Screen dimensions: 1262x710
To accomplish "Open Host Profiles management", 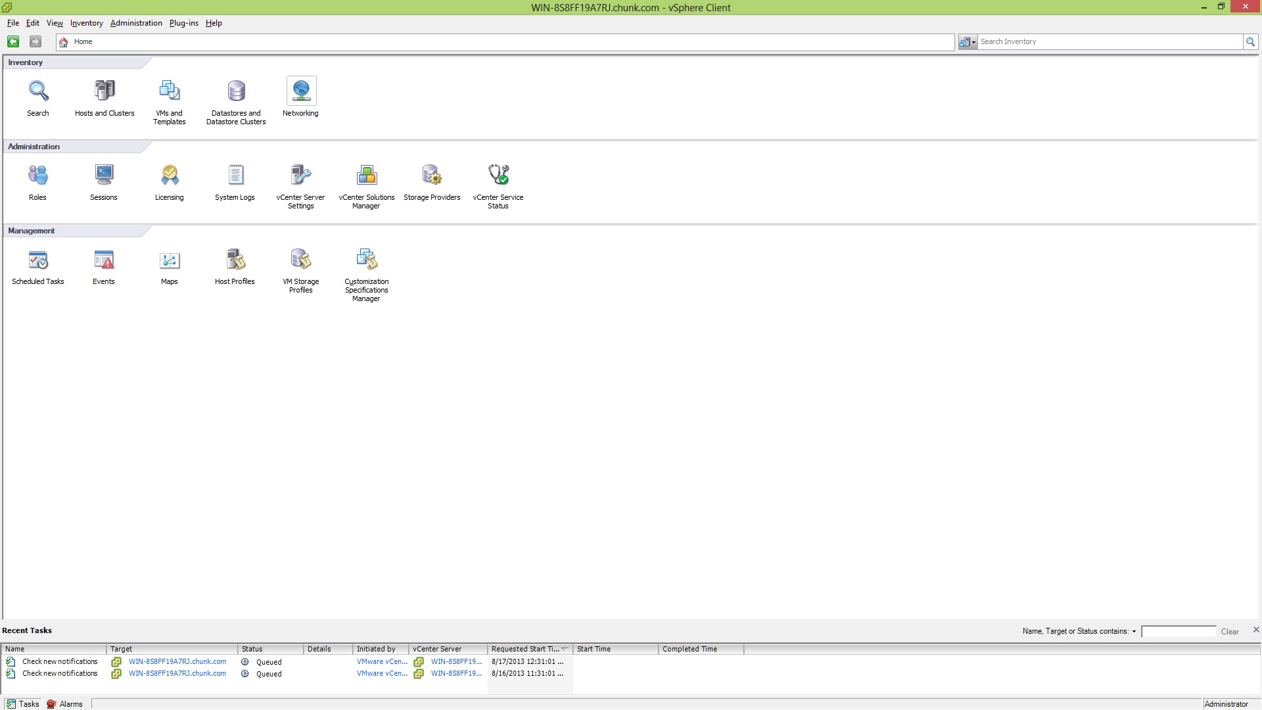I will (x=235, y=260).
